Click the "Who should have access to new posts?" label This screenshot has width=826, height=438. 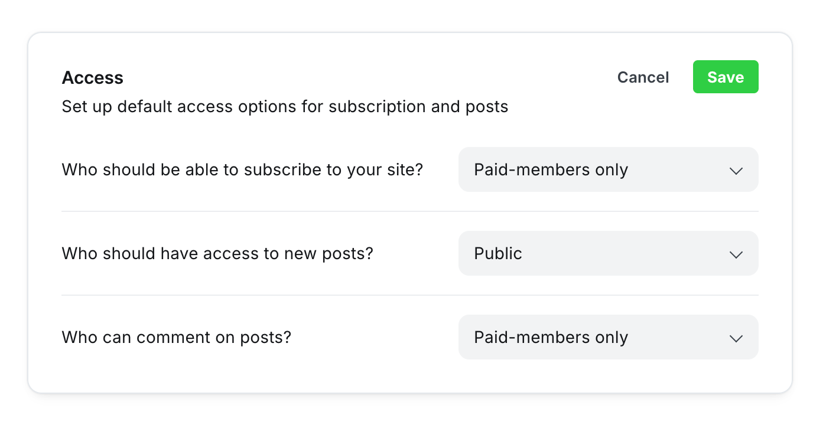pyautogui.click(x=217, y=253)
